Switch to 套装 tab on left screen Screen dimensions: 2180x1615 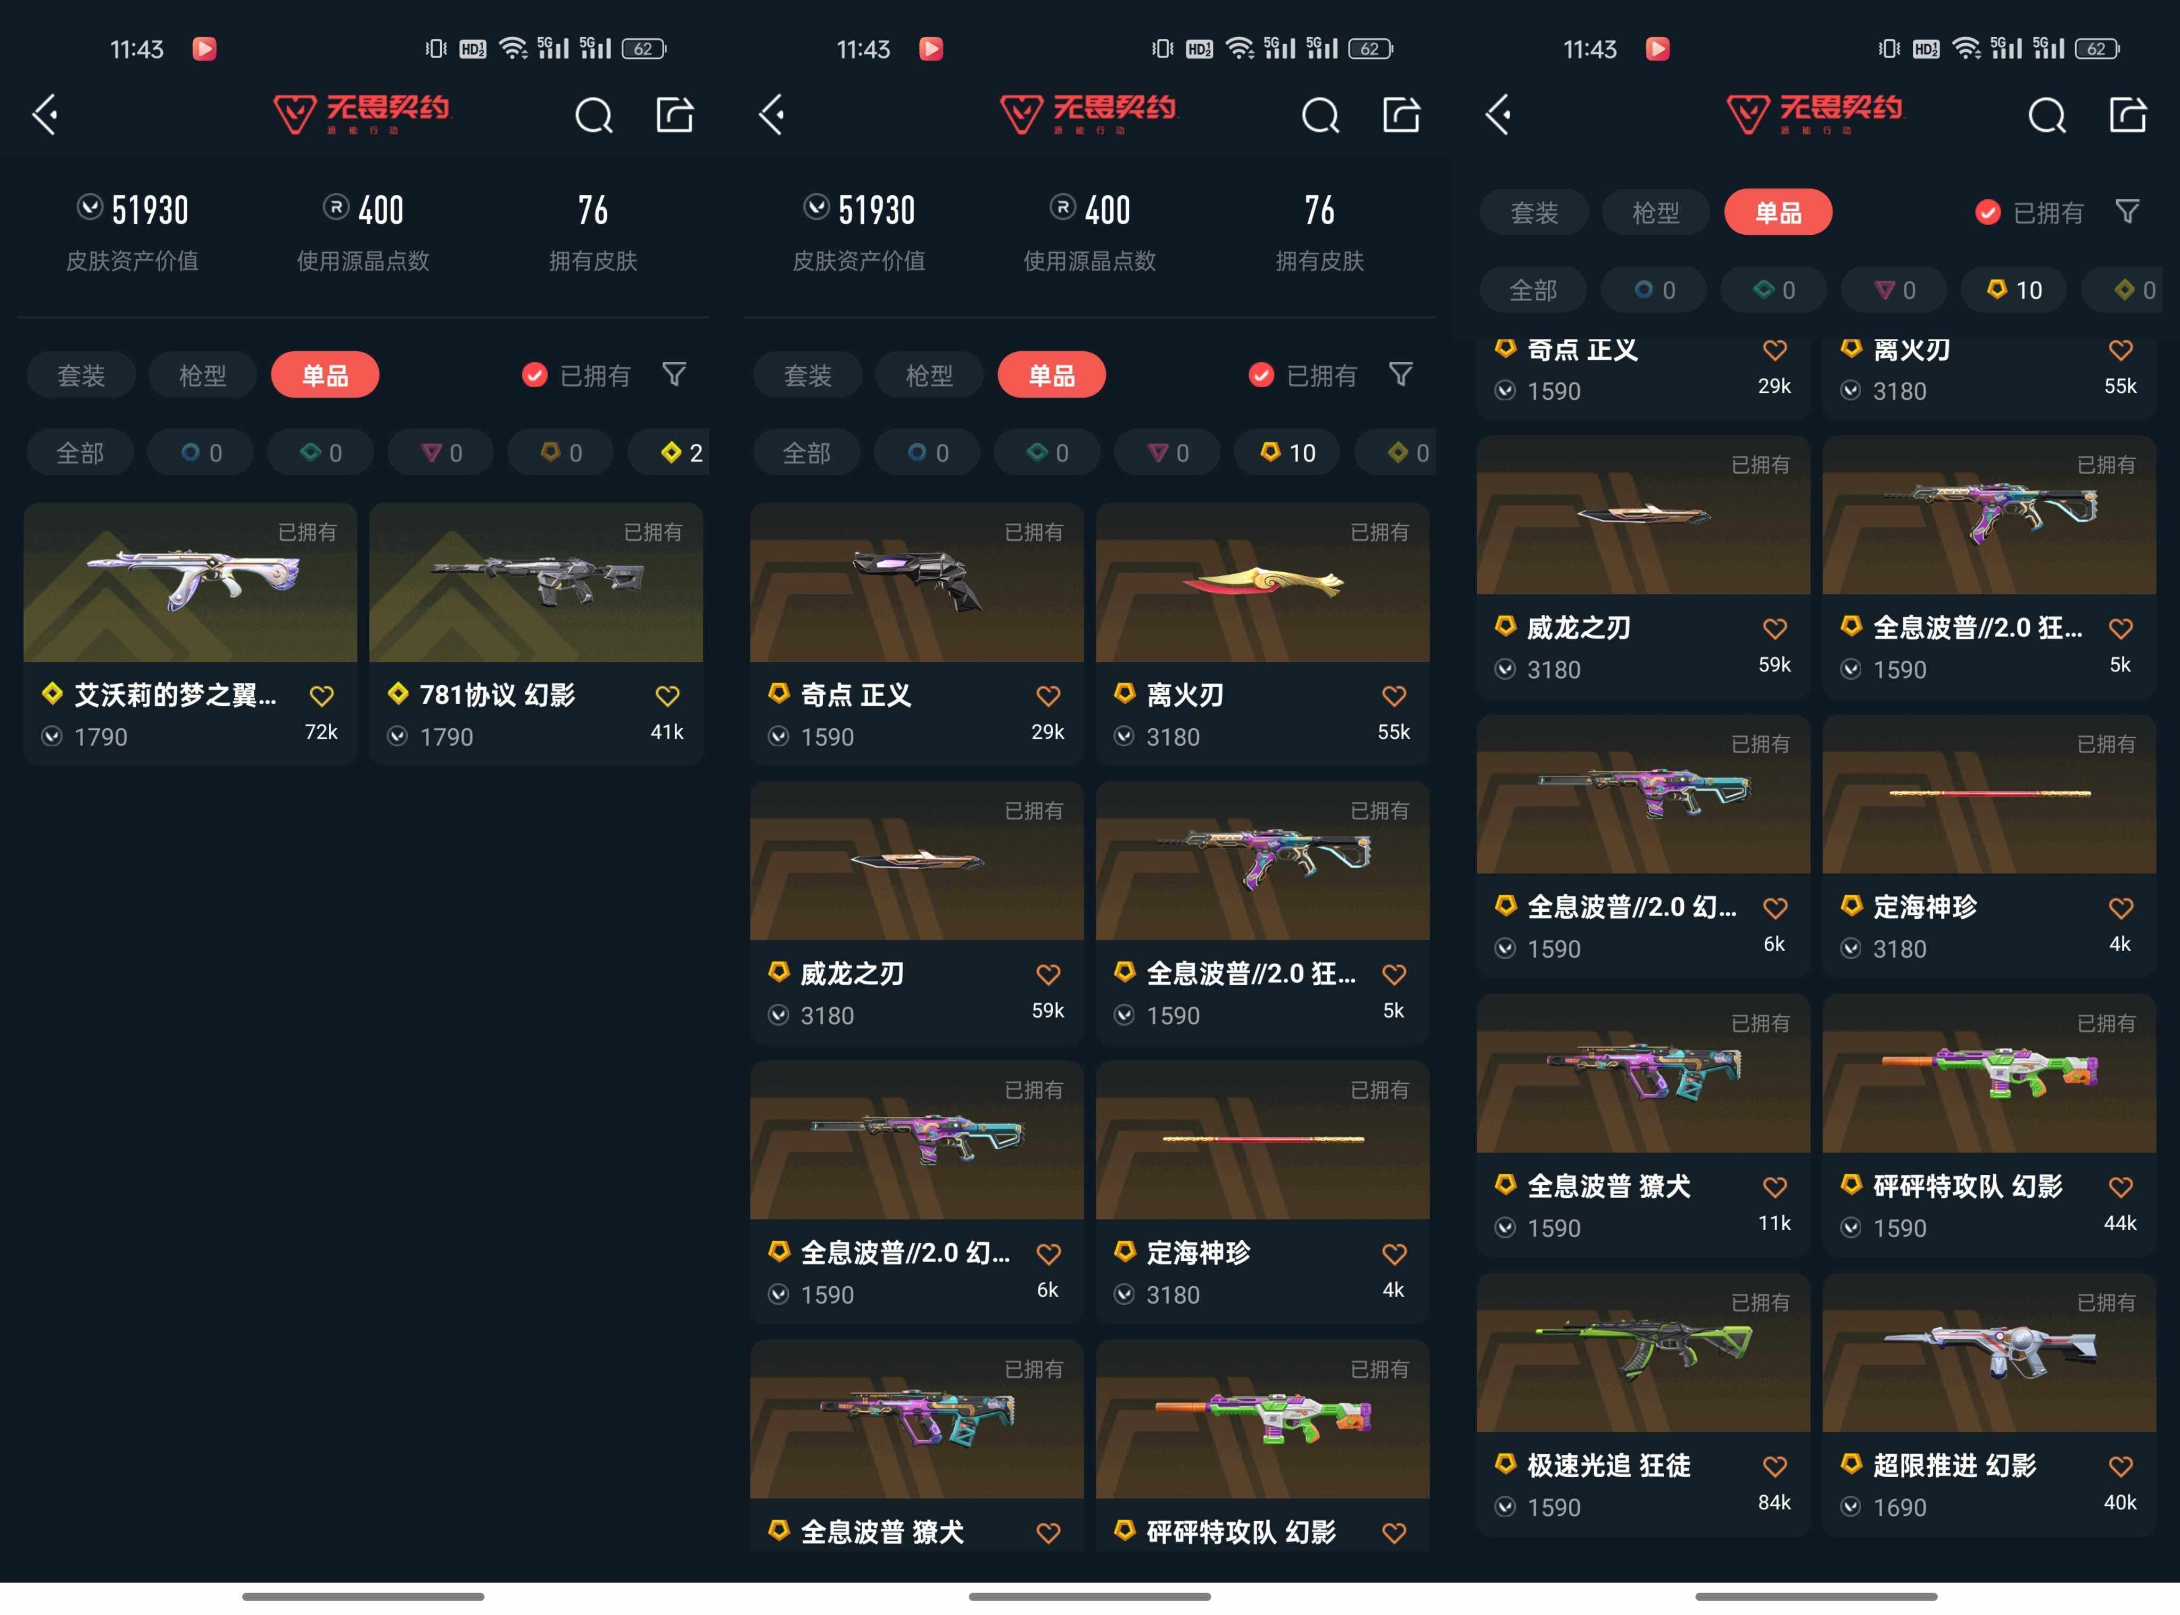[81, 375]
